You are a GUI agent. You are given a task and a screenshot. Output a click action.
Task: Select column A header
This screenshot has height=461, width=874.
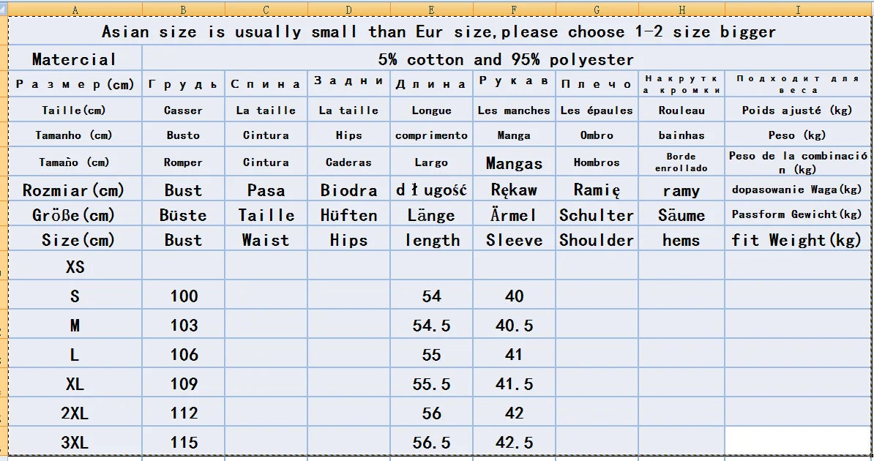click(75, 10)
